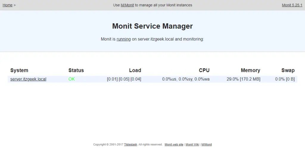Visit the Tildeslash footer link

(130, 145)
